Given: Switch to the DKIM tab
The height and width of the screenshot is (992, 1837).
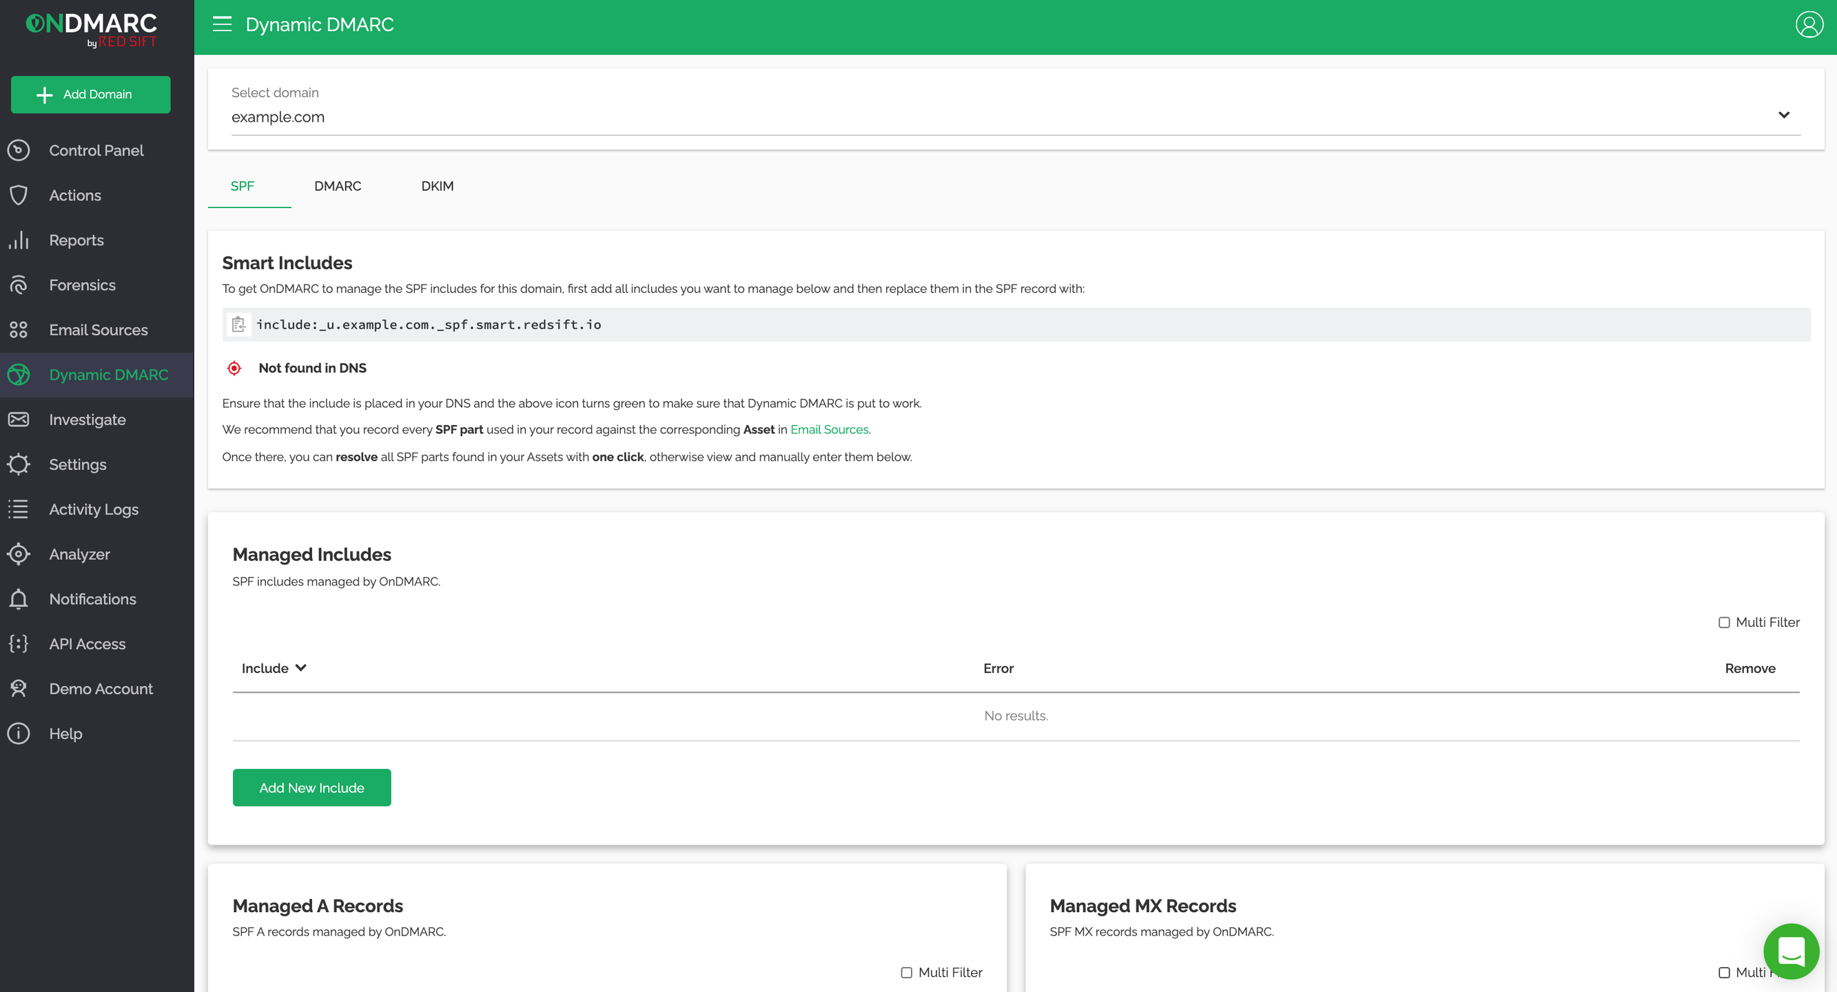Looking at the screenshot, I should [x=437, y=186].
